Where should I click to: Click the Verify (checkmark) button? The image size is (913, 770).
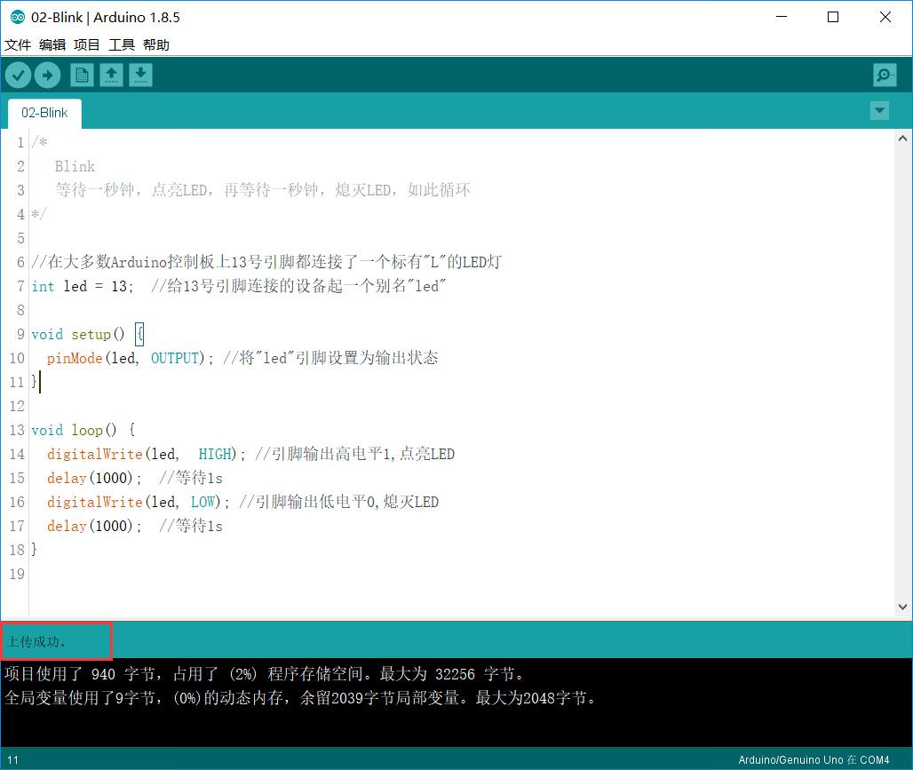tap(18, 75)
